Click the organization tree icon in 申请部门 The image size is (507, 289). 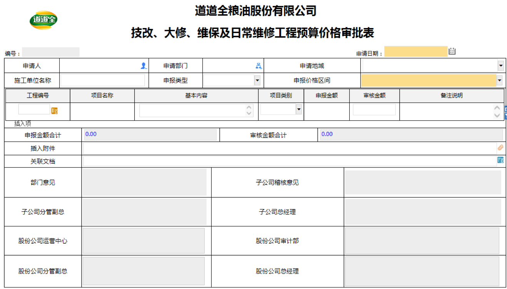click(x=259, y=66)
